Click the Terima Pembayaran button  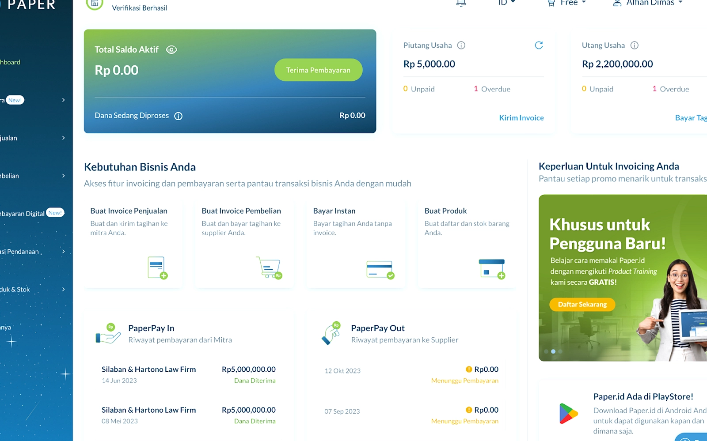[x=318, y=70]
